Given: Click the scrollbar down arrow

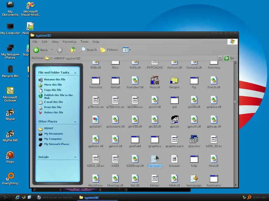Looking at the screenshot, I should (x=236, y=185).
